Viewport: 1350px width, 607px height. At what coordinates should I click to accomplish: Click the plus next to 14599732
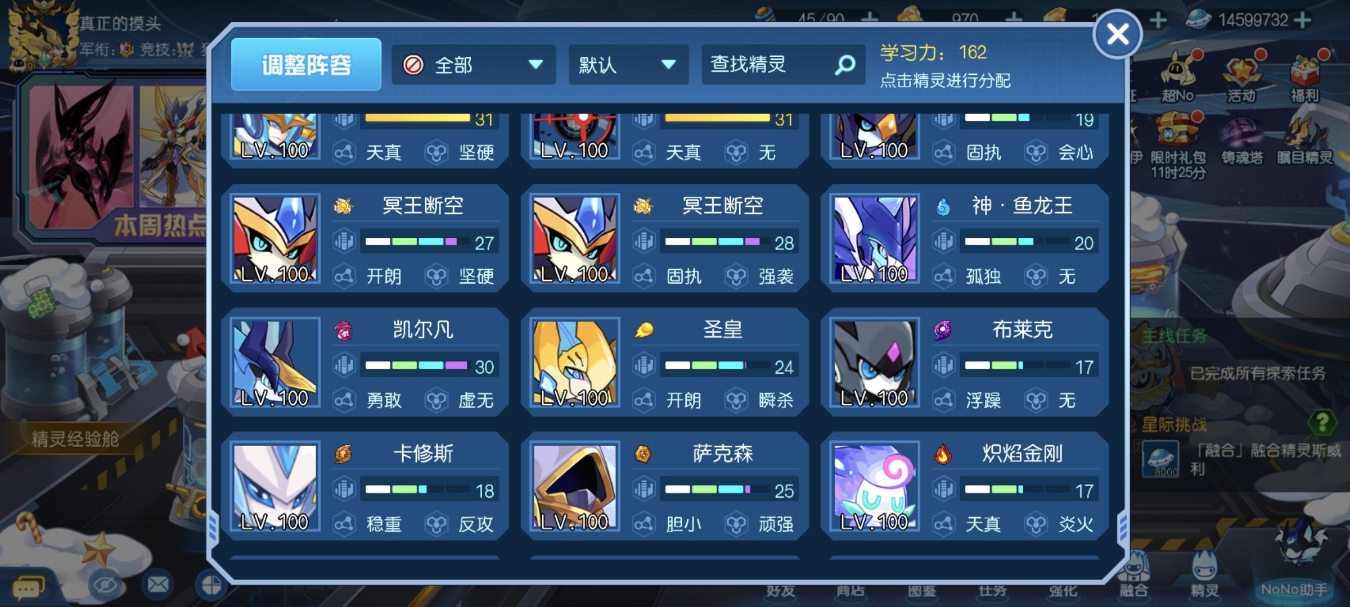click(1303, 20)
